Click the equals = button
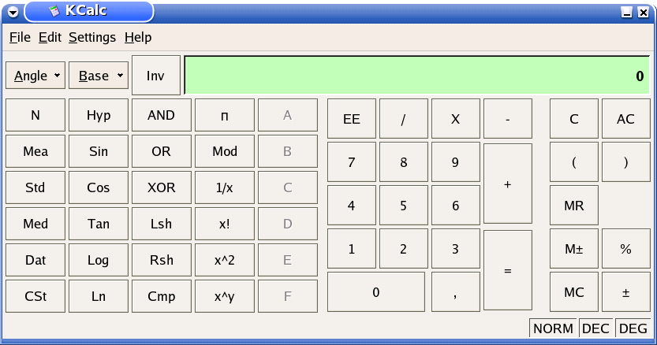Viewport: 657px width, 345px height. click(508, 270)
